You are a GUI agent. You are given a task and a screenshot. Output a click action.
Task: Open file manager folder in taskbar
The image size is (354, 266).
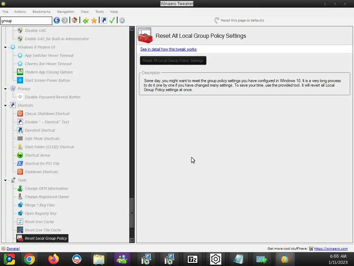[x=99, y=259]
